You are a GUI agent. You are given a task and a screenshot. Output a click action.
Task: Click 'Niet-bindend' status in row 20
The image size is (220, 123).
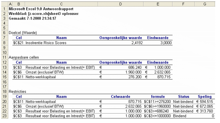(183, 102)
